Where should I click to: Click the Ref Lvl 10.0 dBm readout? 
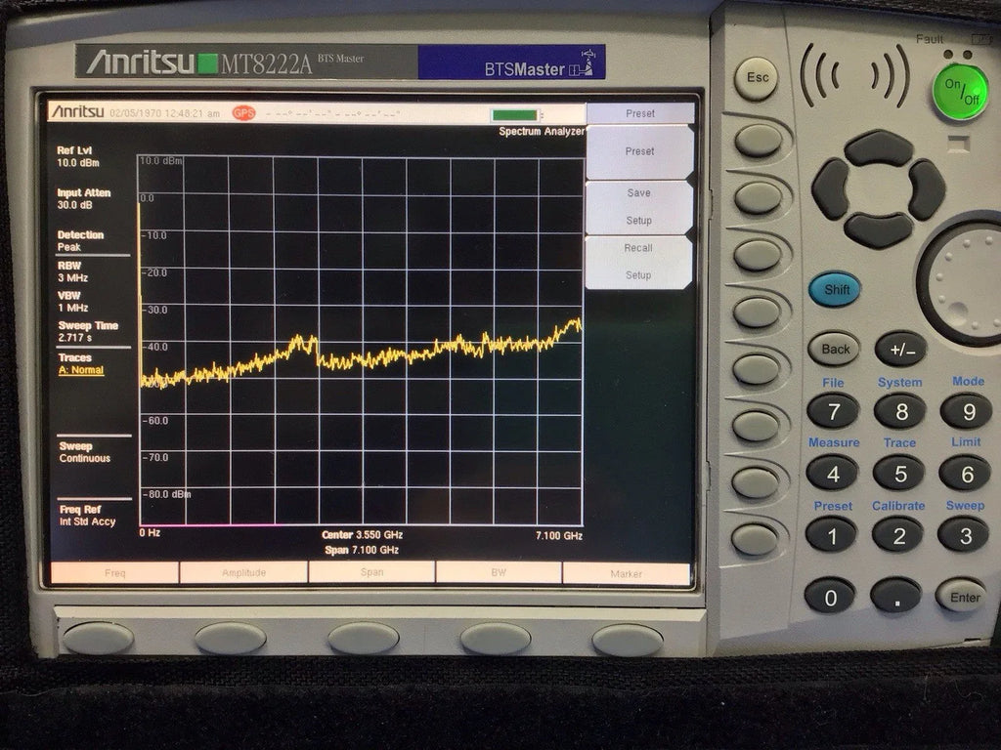(x=78, y=156)
